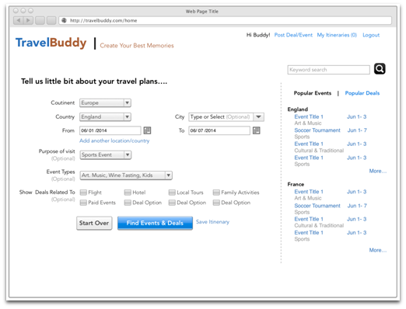406x309 pixels.
Task: Tick the Hotel deals checkbox
Action: click(x=128, y=193)
